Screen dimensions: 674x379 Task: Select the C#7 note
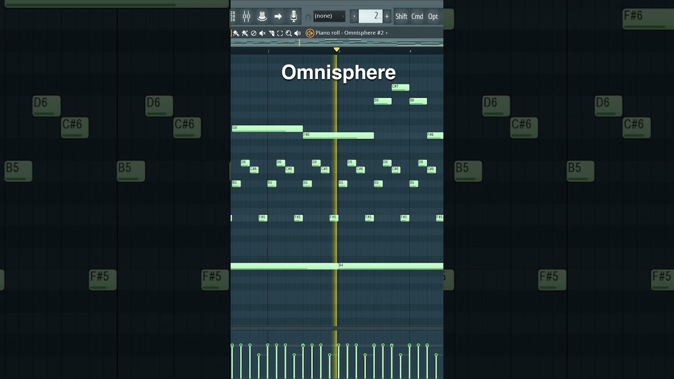(400, 87)
